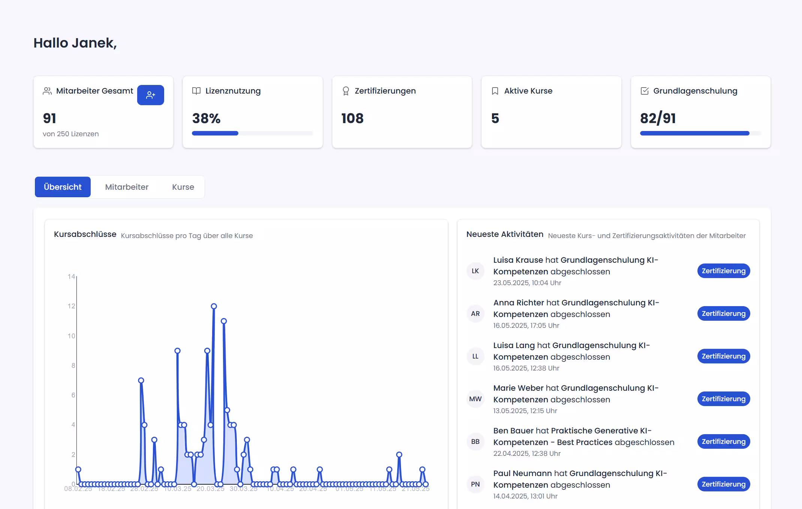Click the book icon beside Lizenznutzung
This screenshot has height=509, width=802.
[196, 91]
